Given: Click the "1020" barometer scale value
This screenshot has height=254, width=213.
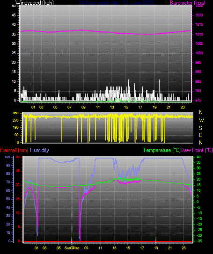Looking at the screenshot, I should (199, 15).
